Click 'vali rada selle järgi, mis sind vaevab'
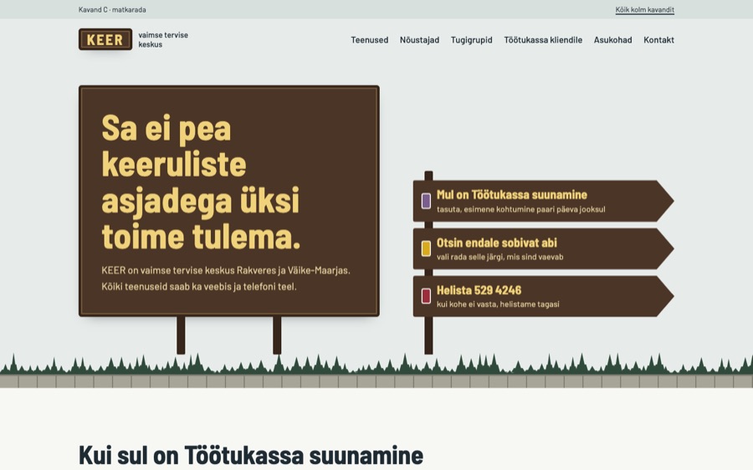Viewport: 753px width, 470px height. [x=500, y=257]
